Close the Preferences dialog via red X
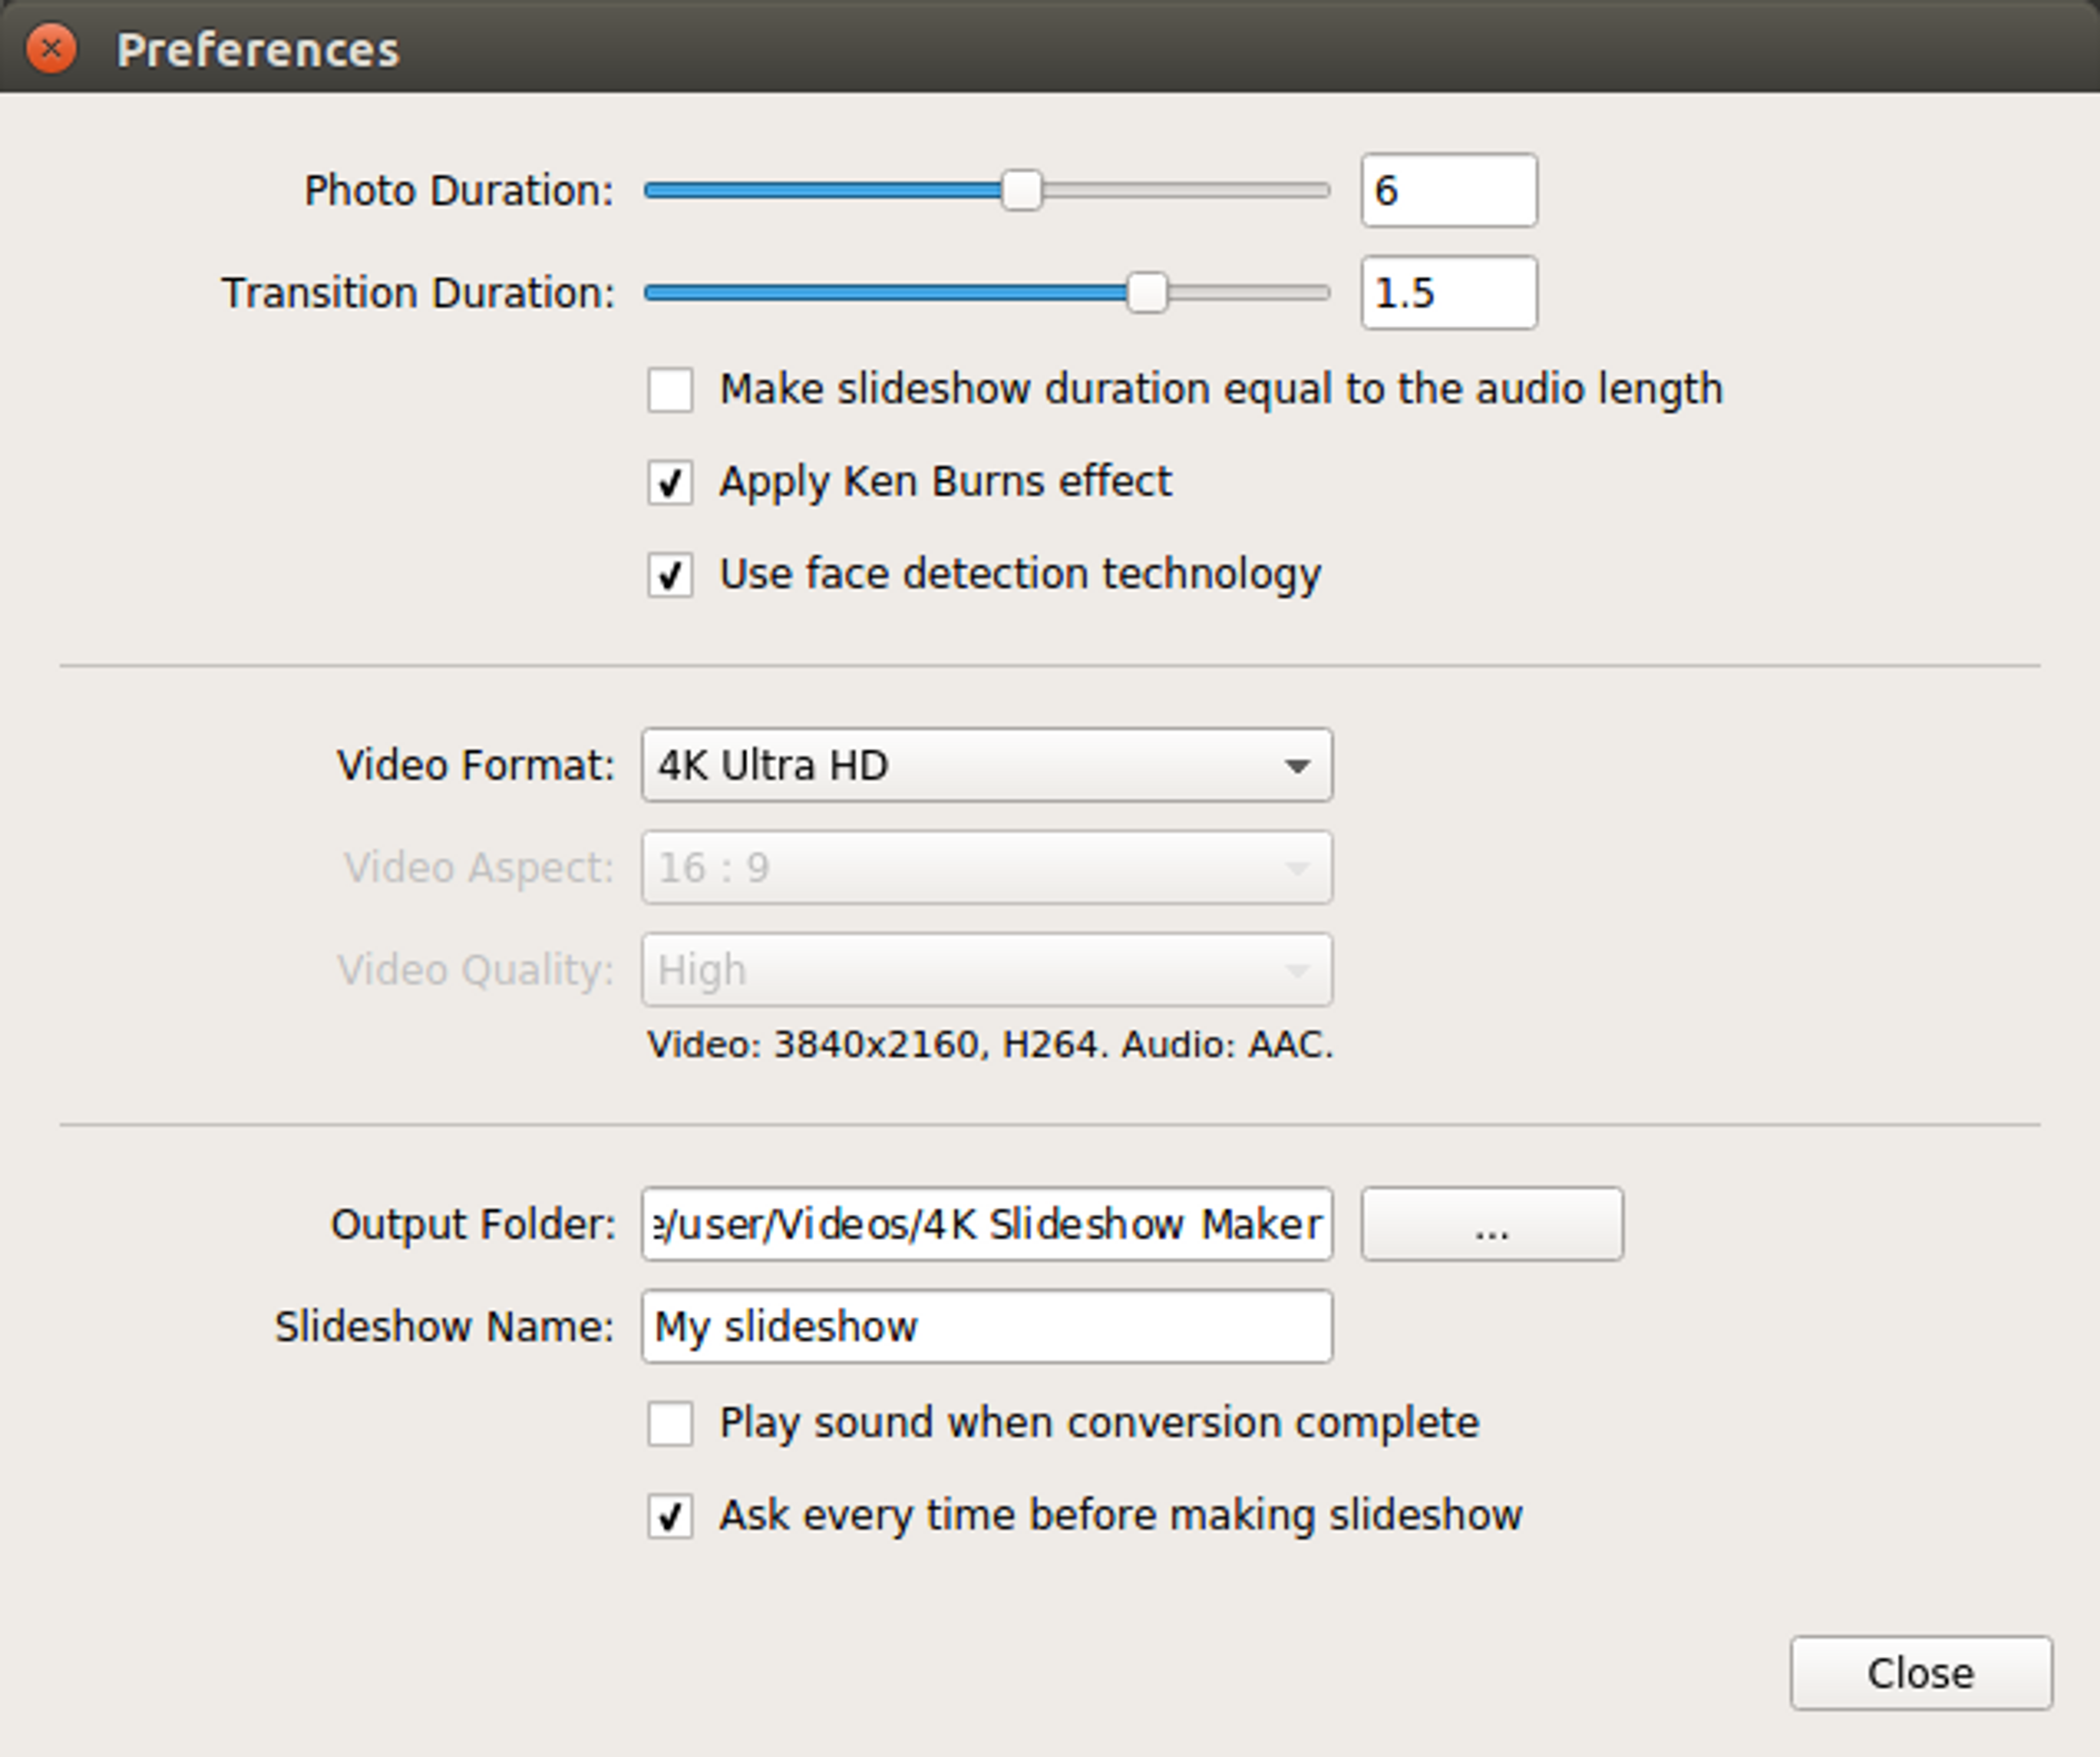Screen dimensions: 2100x1757 pos(51,48)
